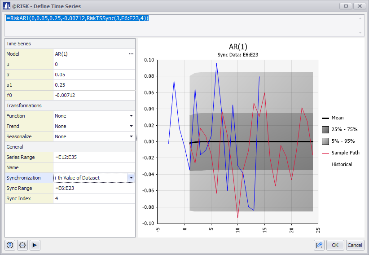Click the formula bar with RiskAR1 formula
This screenshot has height=255, width=369.
coord(180,25)
